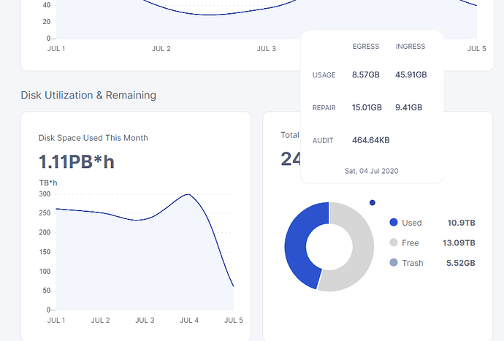Click the dark blue data point marker
Viewport: 504px width, 341px height.
click(x=373, y=202)
